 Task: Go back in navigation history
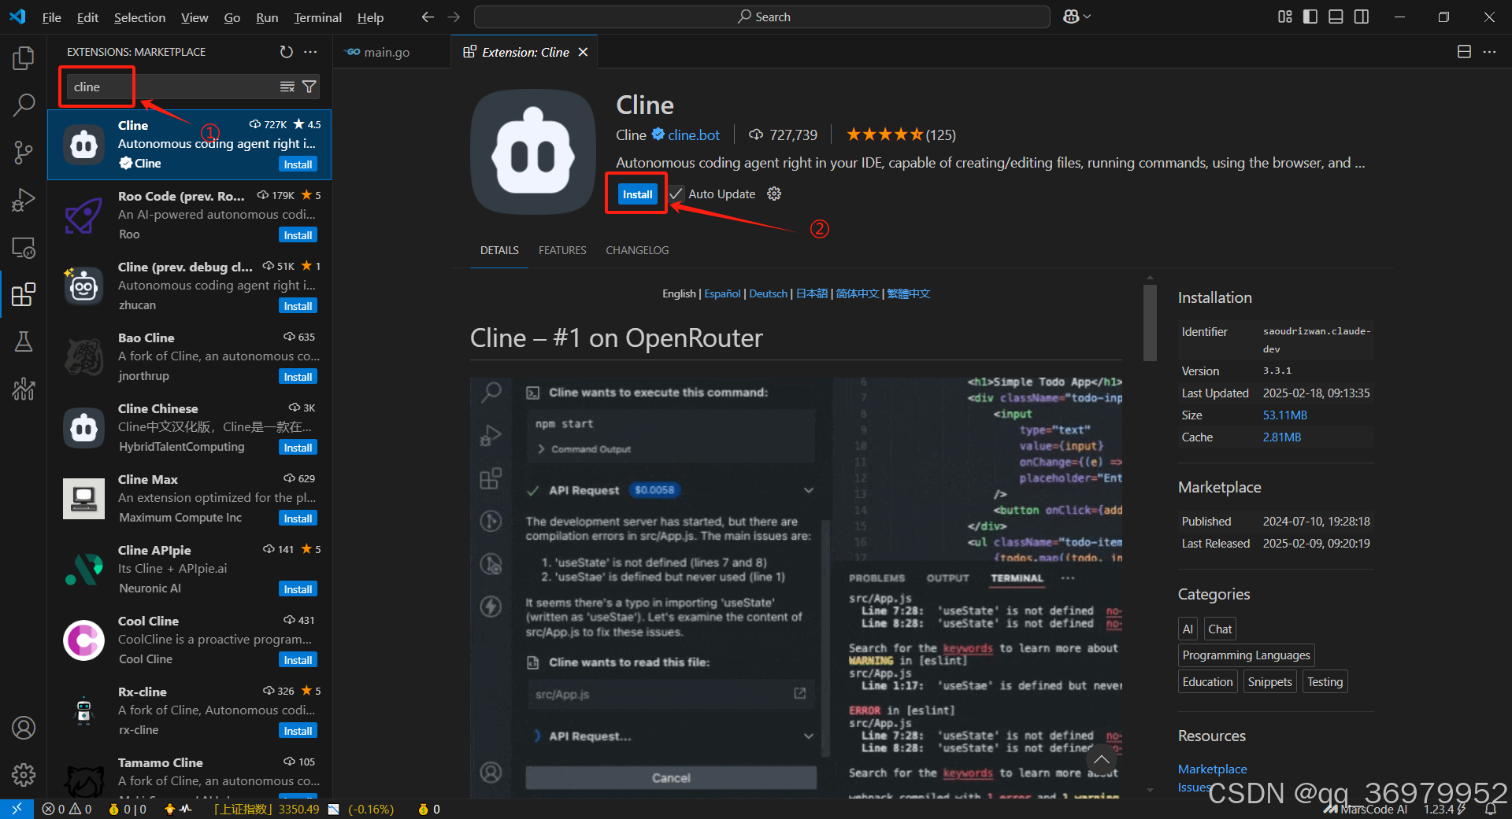(428, 17)
